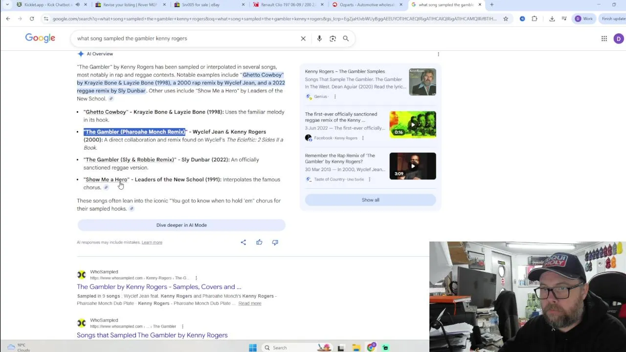The width and height of the screenshot is (626, 352).
Task: Give thumbs up to AI Overview
Action: pos(259,242)
